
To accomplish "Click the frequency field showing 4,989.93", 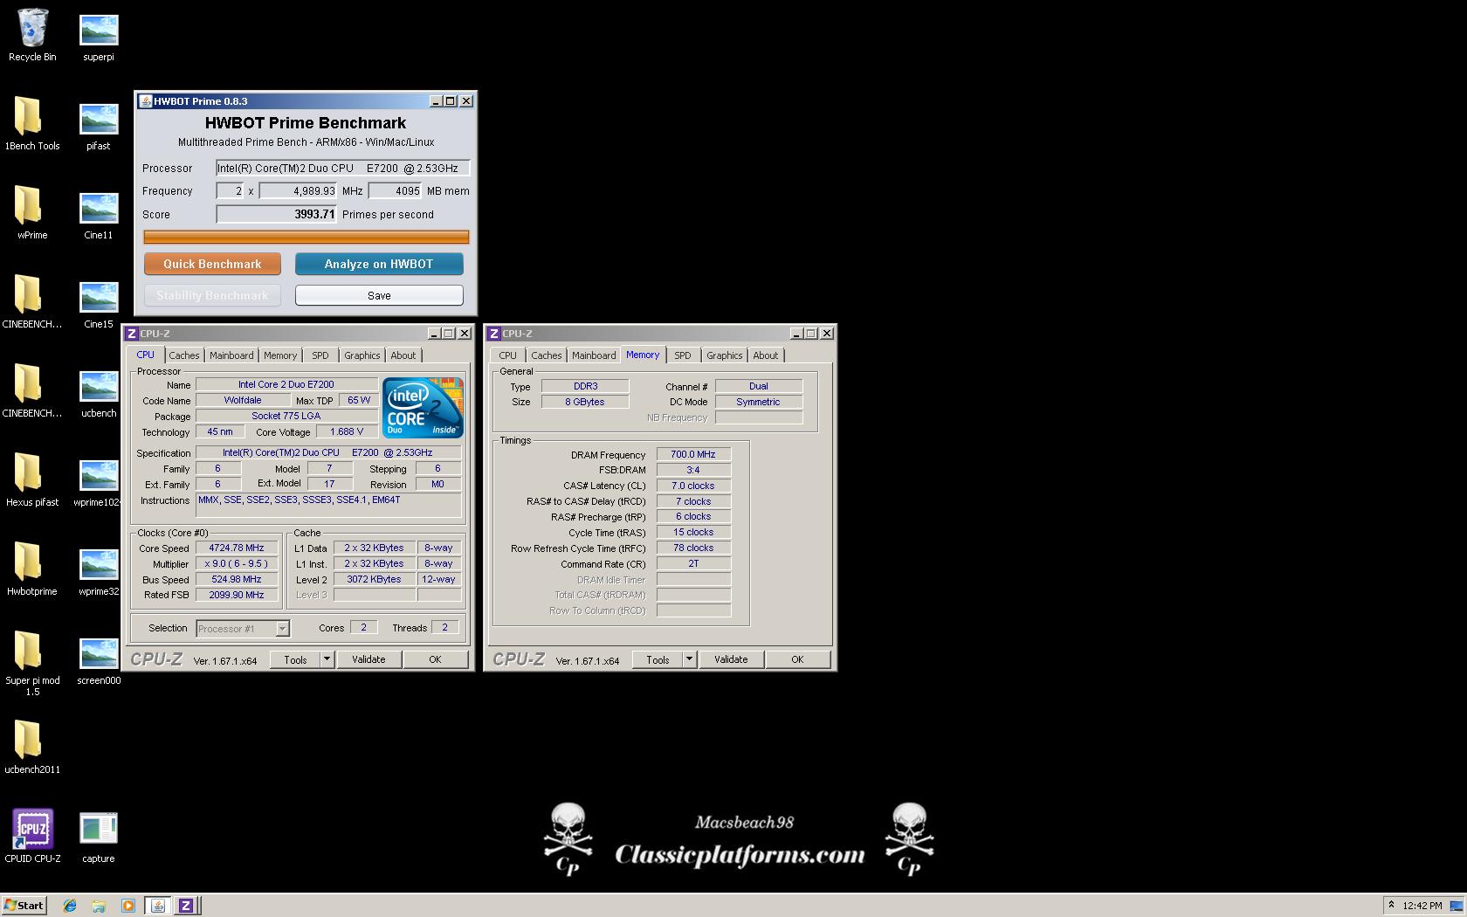I will (x=298, y=190).
